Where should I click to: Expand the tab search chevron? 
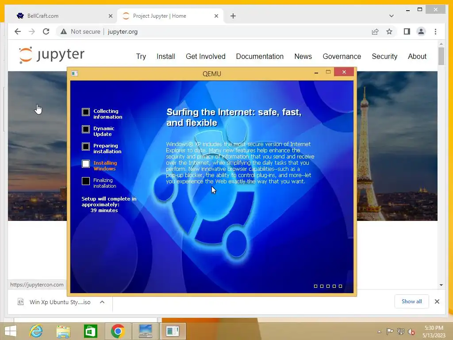[x=391, y=16]
